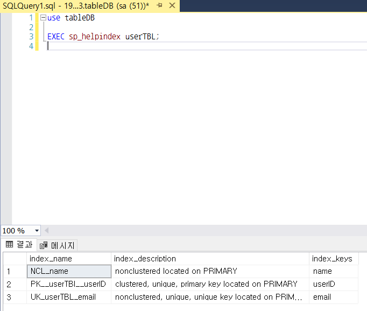367x311 pixels.
Task: Click the index_name column header
Action: point(69,259)
